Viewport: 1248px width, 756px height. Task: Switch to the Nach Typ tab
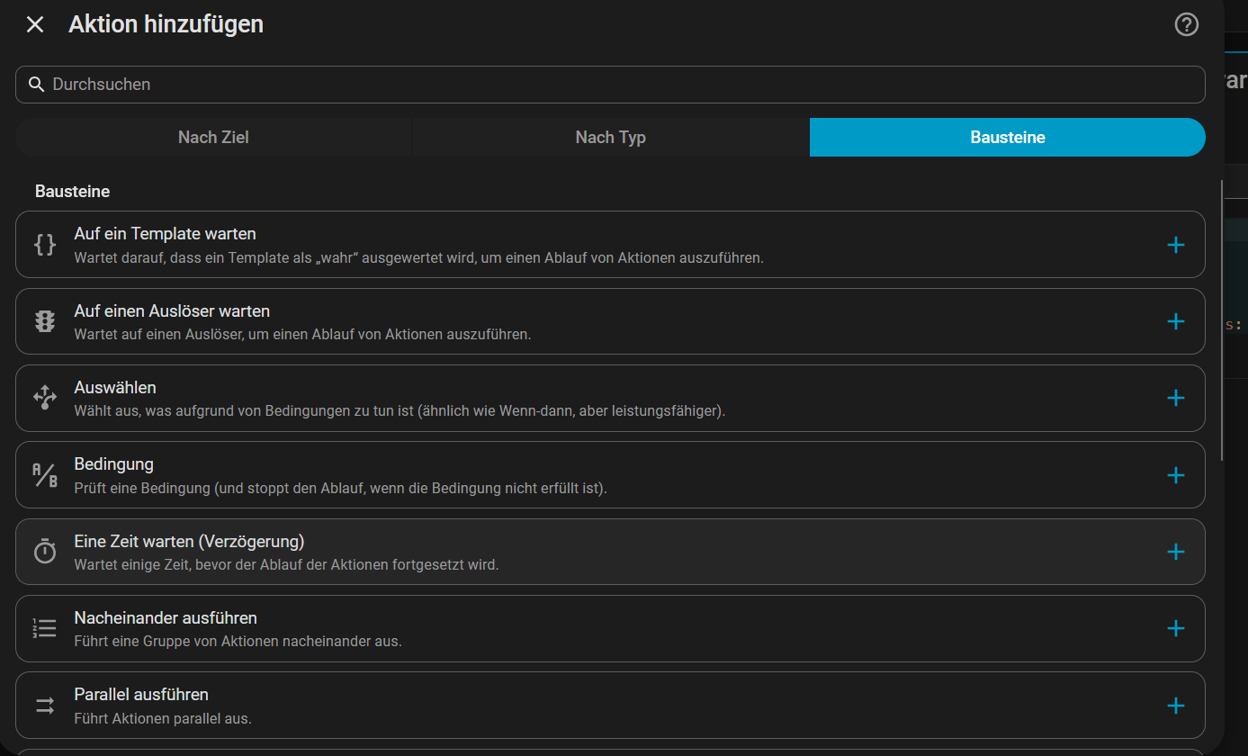[610, 138]
